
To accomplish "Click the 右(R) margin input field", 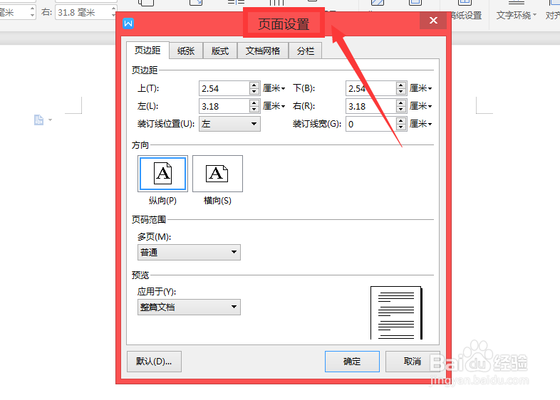I will pos(371,106).
